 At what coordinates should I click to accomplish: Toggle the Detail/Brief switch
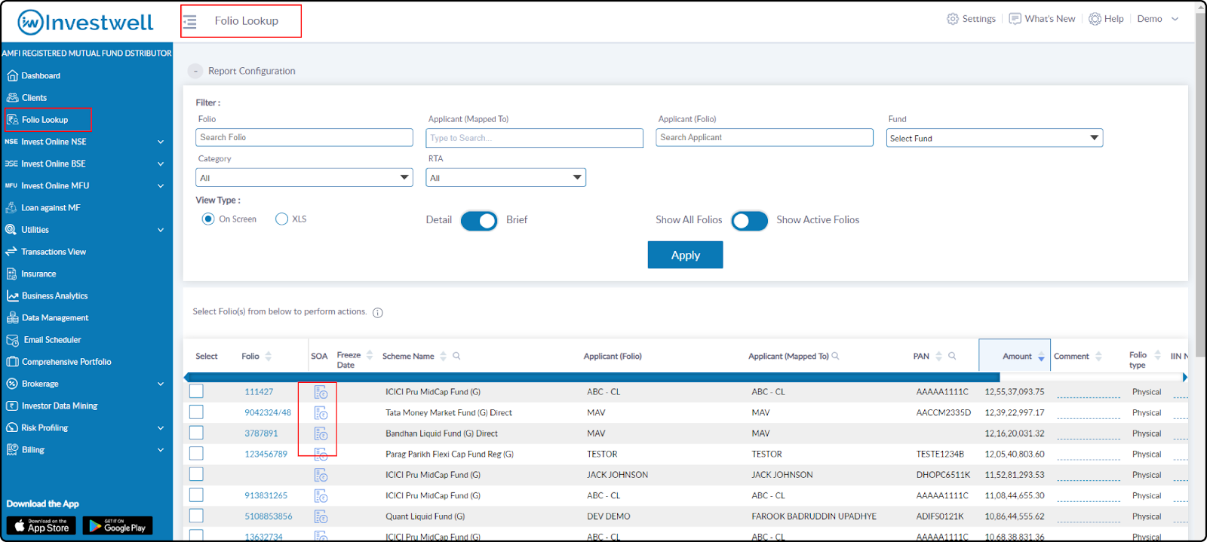[x=479, y=221]
